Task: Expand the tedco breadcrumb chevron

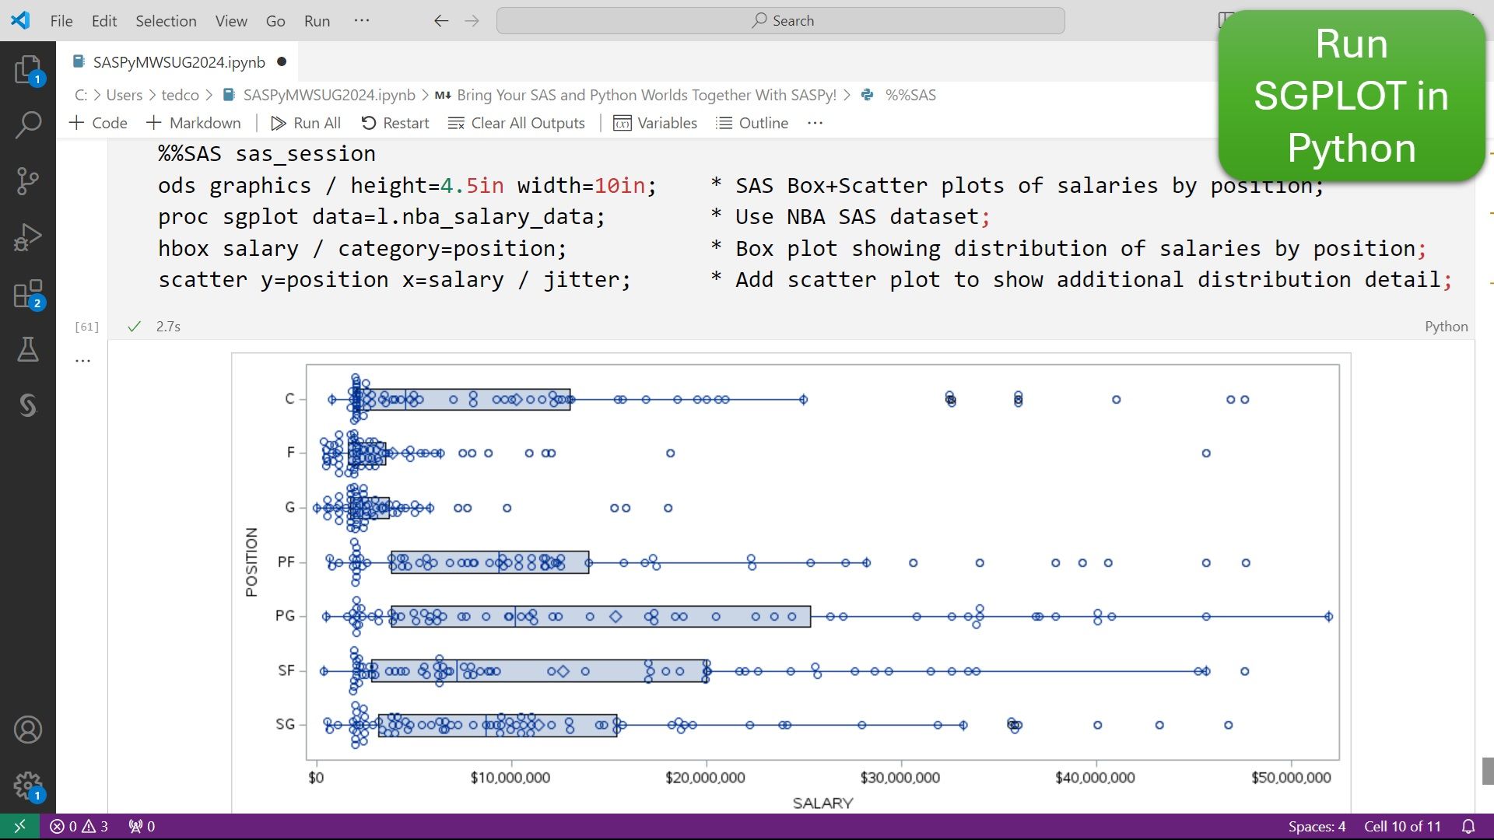Action: [x=209, y=95]
